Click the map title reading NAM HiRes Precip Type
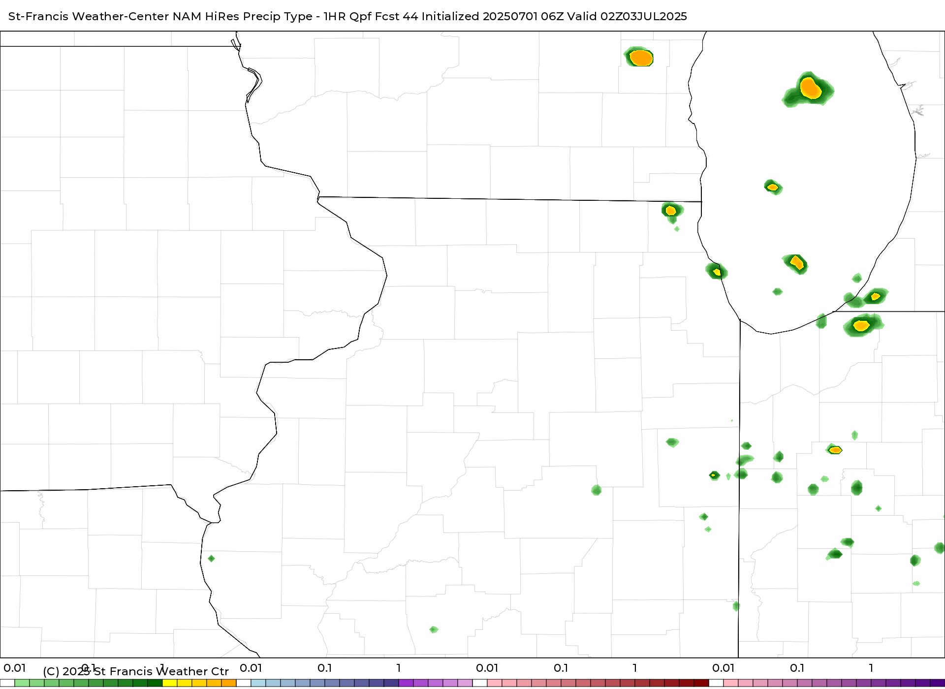The image size is (945, 689). point(242,16)
